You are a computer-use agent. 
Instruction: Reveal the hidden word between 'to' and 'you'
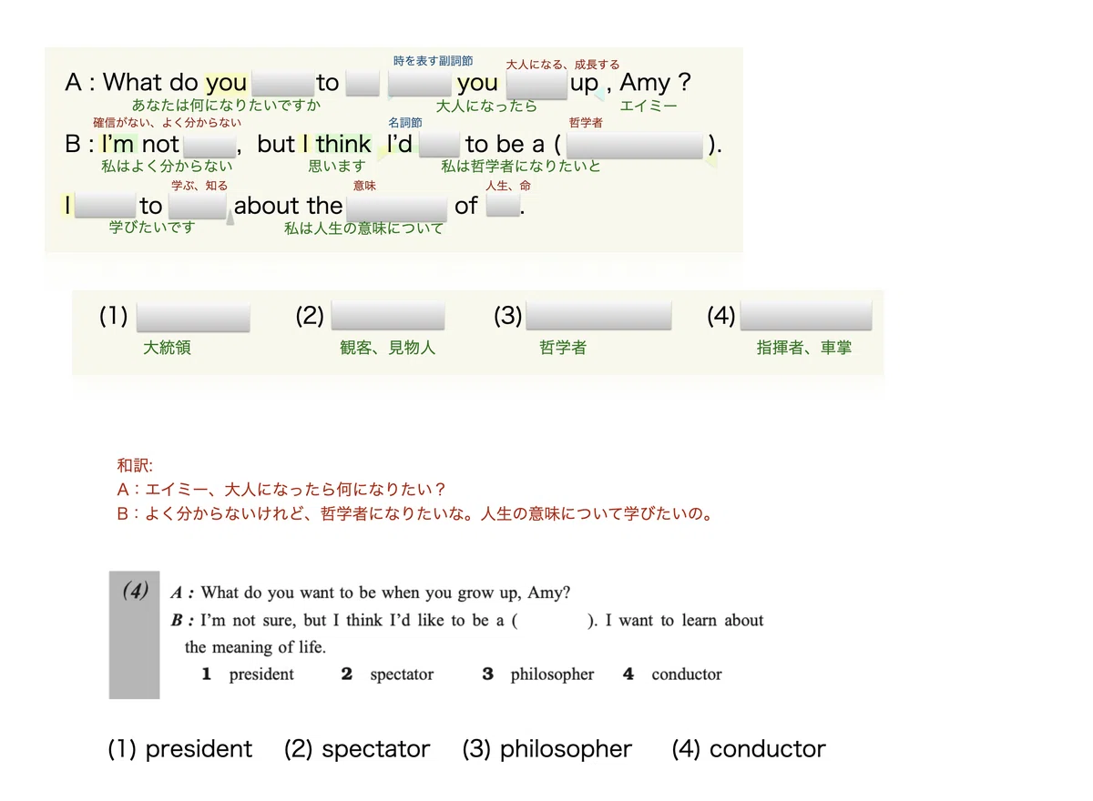363,83
